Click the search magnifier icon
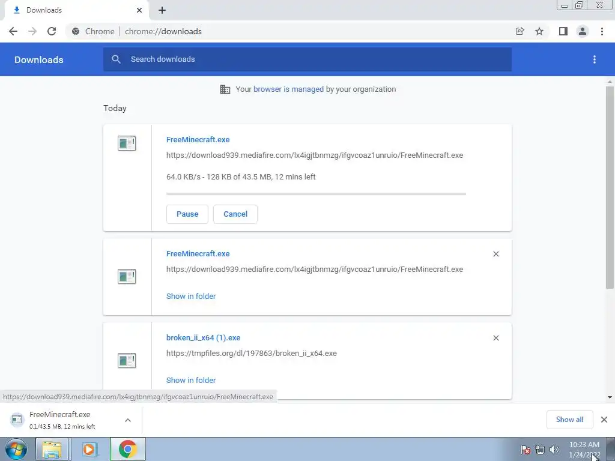This screenshot has width=615, height=461. coord(116,59)
